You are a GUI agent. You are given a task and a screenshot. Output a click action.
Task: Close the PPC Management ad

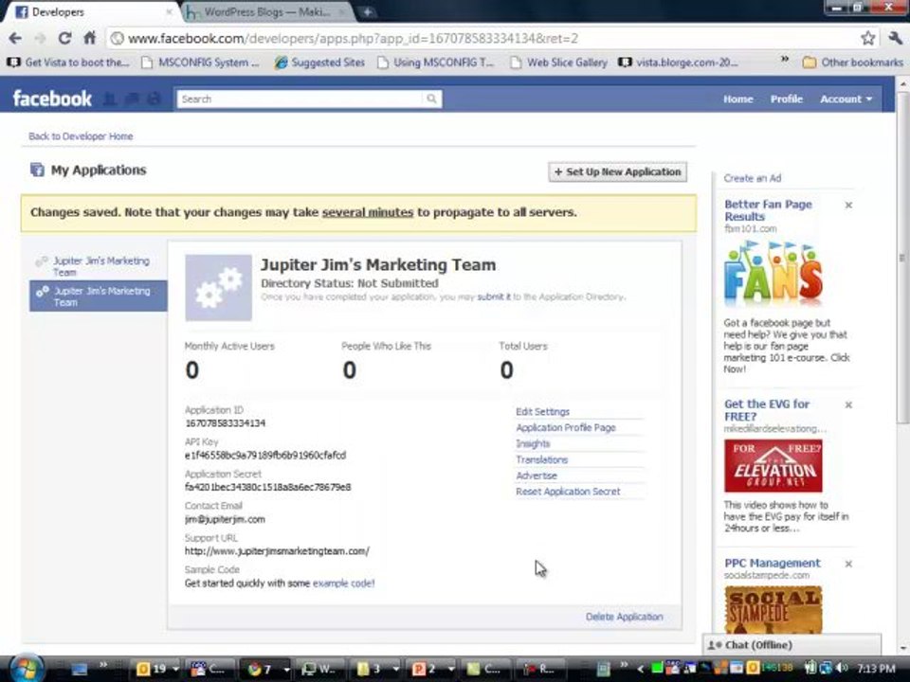tap(848, 564)
